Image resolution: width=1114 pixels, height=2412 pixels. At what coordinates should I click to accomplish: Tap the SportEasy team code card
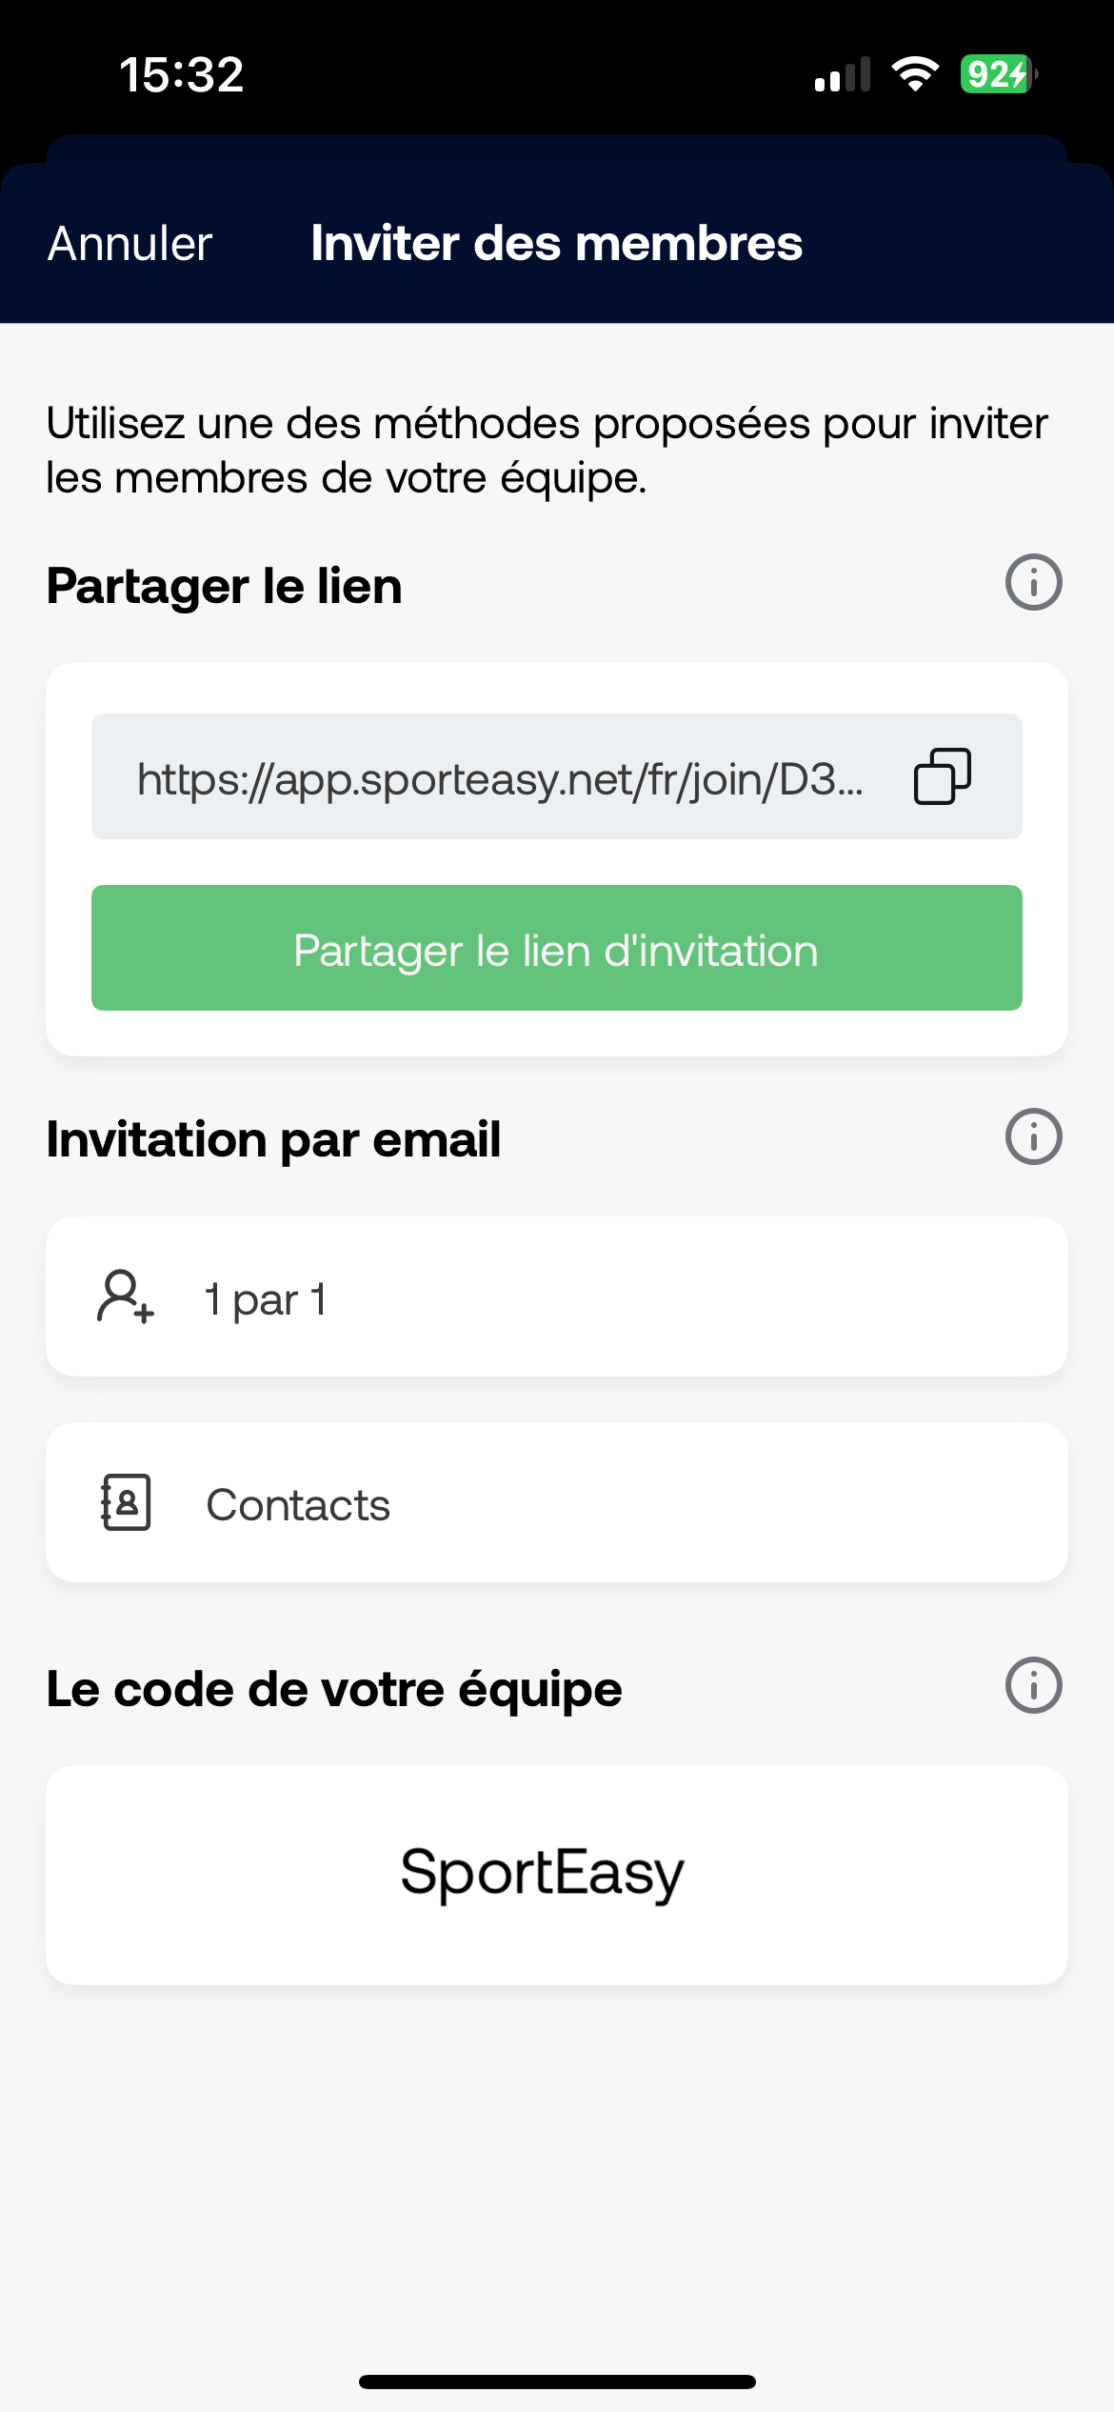(557, 1875)
